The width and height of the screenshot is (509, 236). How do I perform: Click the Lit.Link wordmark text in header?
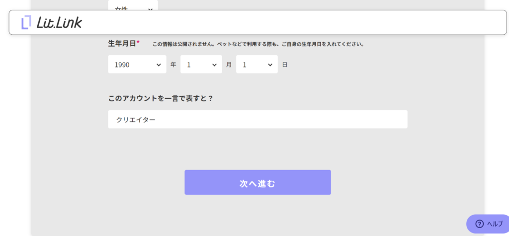coord(59,22)
